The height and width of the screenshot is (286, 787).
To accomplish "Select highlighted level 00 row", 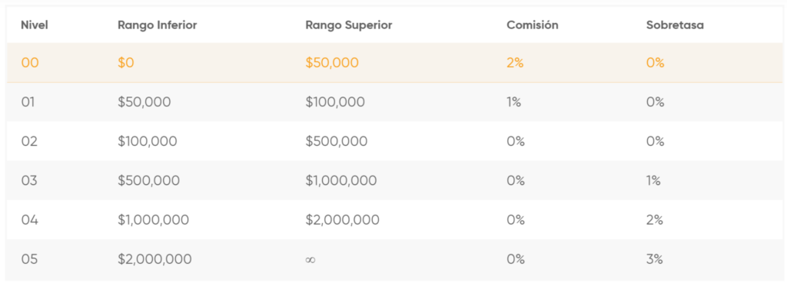I will point(394,63).
